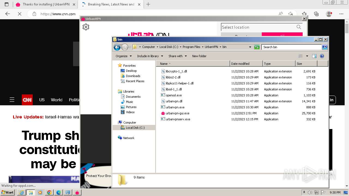Click the Explorer Forward arrow button
The width and height of the screenshot is (349, 196).
pyautogui.click(x=125, y=47)
